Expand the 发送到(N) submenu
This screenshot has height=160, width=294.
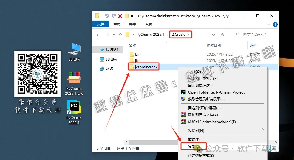(x=223, y=131)
